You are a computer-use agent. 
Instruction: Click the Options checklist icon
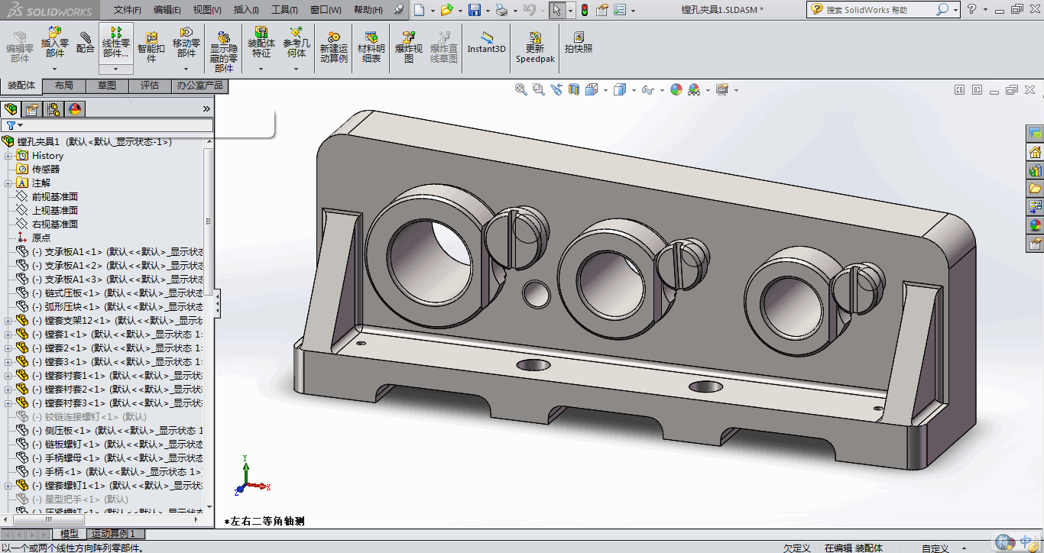(619, 10)
